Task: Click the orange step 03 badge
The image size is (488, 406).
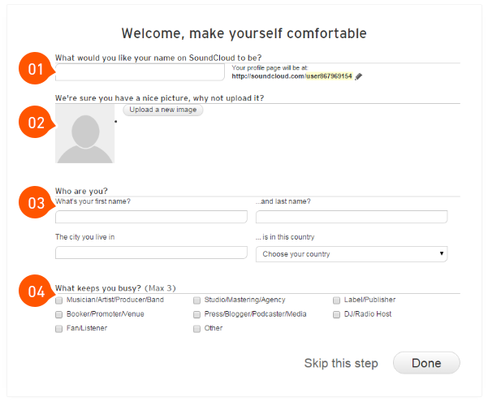Action: (x=35, y=203)
